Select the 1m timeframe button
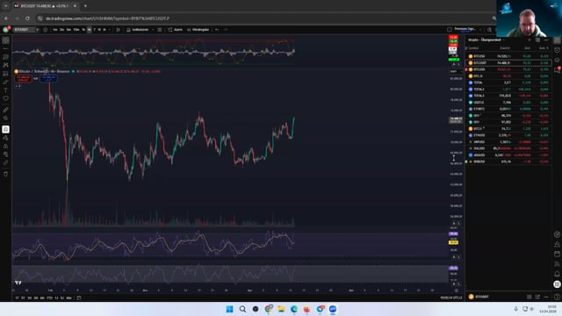The width and height of the screenshot is (562, 316). (x=54, y=30)
